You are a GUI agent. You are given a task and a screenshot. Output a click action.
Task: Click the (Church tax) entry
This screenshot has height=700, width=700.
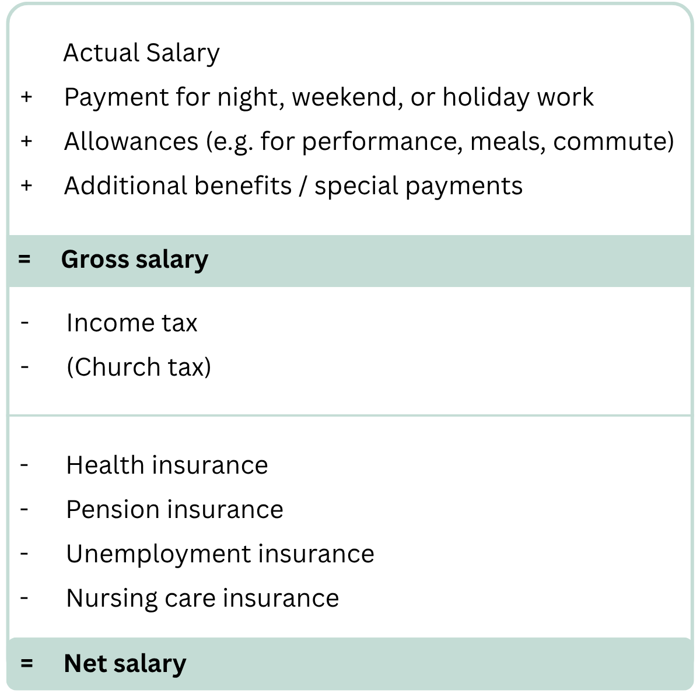(139, 367)
